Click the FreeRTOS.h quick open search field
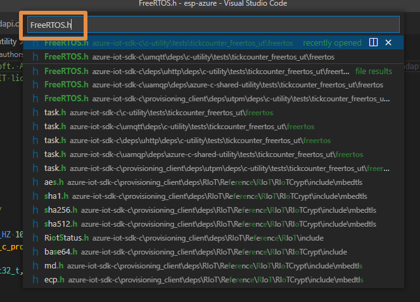Viewport: 420px width, 302px height. pos(213,25)
